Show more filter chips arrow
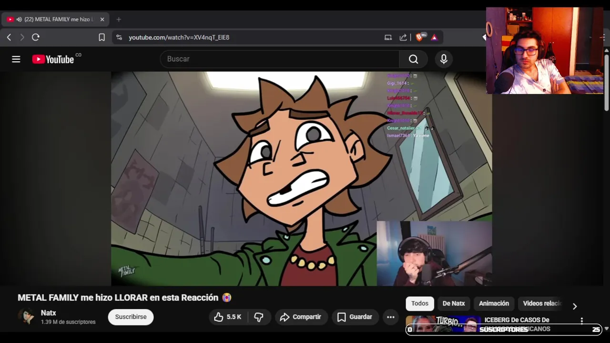The image size is (610, 343). (x=574, y=306)
